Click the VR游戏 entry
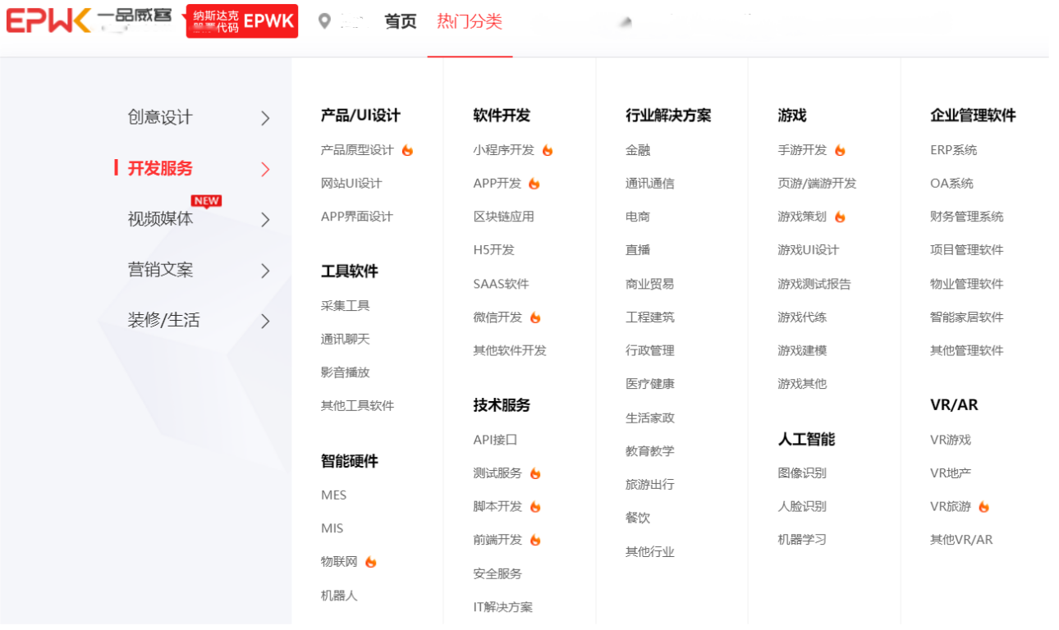1059x630 pixels. (951, 440)
